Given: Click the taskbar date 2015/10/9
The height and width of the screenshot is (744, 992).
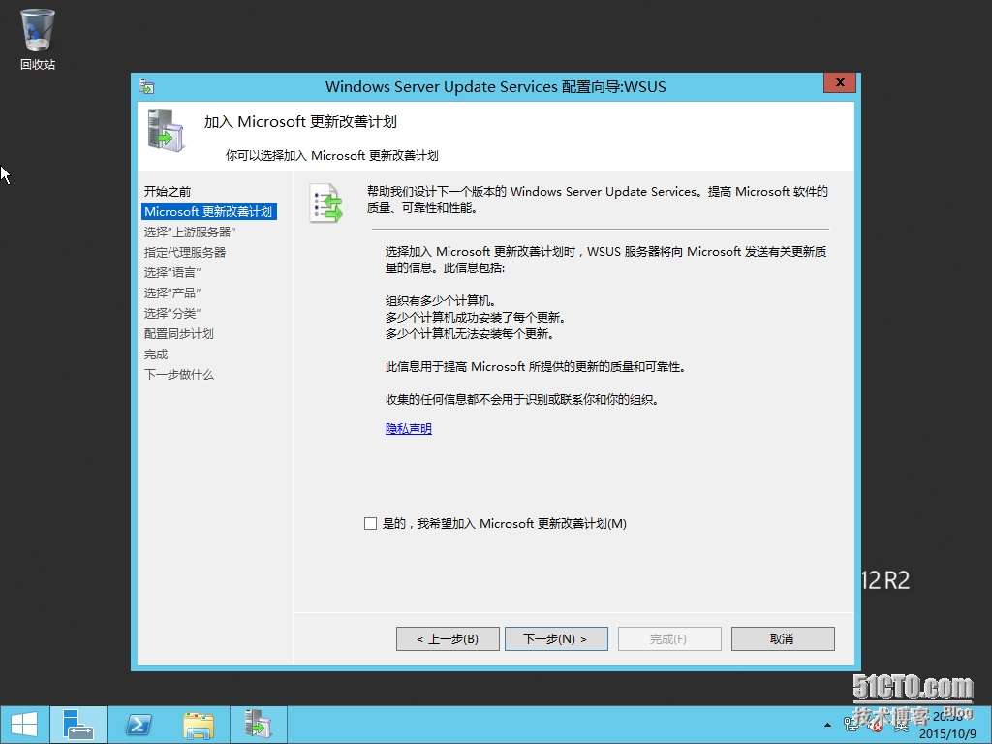Looking at the screenshot, I should click(947, 733).
